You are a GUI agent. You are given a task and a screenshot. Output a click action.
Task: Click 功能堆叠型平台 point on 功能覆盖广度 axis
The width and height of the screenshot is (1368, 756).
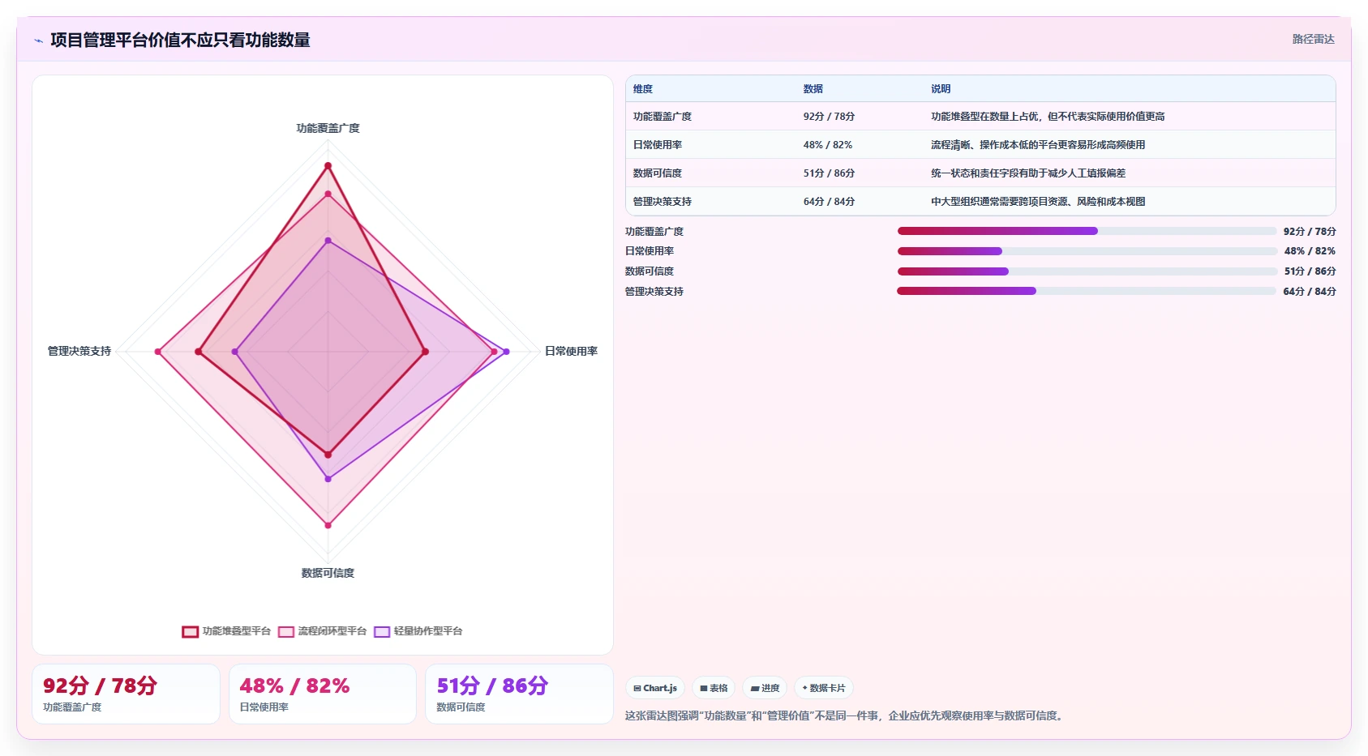coord(328,165)
